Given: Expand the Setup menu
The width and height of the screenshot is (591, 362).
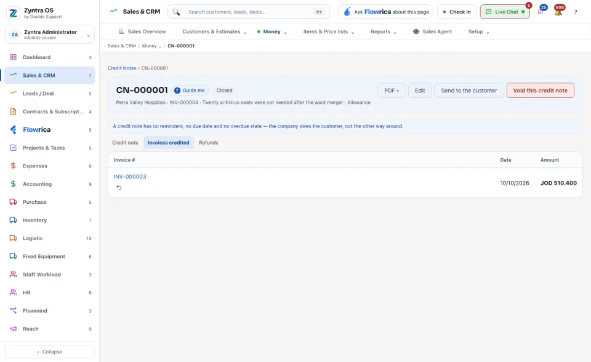Looking at the screenshot, I should (479, 31).
